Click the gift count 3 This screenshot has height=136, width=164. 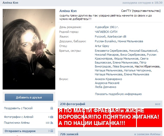(x=49, y=131)
